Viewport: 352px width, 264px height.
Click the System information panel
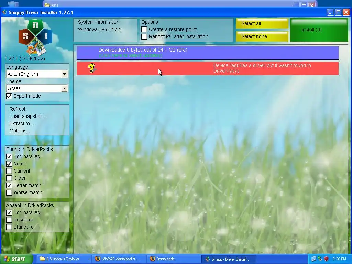tap(105, 30)
